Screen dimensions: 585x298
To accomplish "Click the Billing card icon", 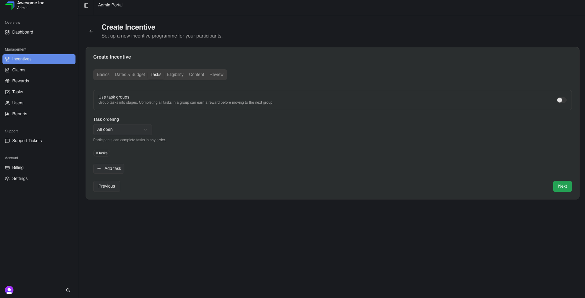I will [7, 168].
